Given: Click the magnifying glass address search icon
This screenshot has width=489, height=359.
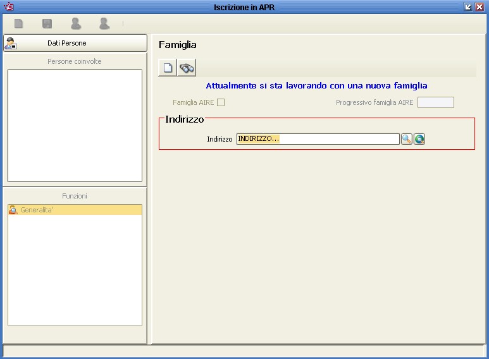Looking at the screenshot, I should pos(407,139).
